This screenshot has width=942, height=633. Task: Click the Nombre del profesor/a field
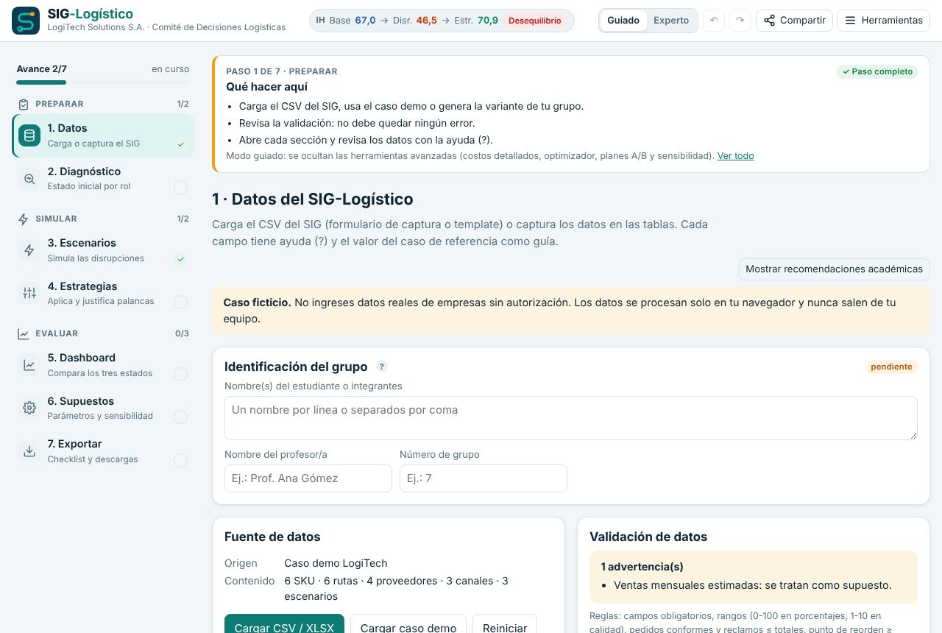pos(308,478)
